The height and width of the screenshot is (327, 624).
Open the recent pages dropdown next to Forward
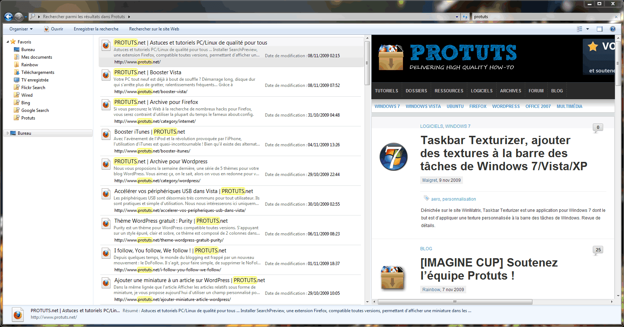[x=26, y=17]
